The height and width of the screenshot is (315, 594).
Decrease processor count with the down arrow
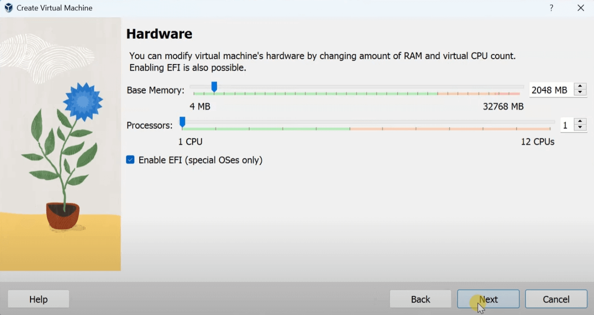[580, 128]
